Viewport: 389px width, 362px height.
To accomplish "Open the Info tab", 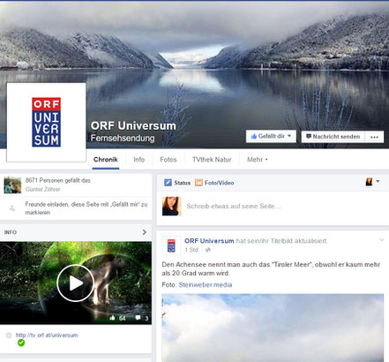I will [138, 160].
